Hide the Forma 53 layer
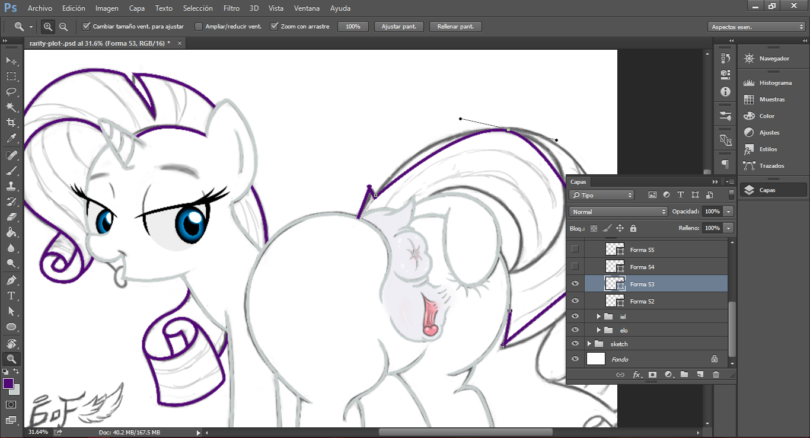The width and height of the screenshot is (810, 438). coord(575,284)
